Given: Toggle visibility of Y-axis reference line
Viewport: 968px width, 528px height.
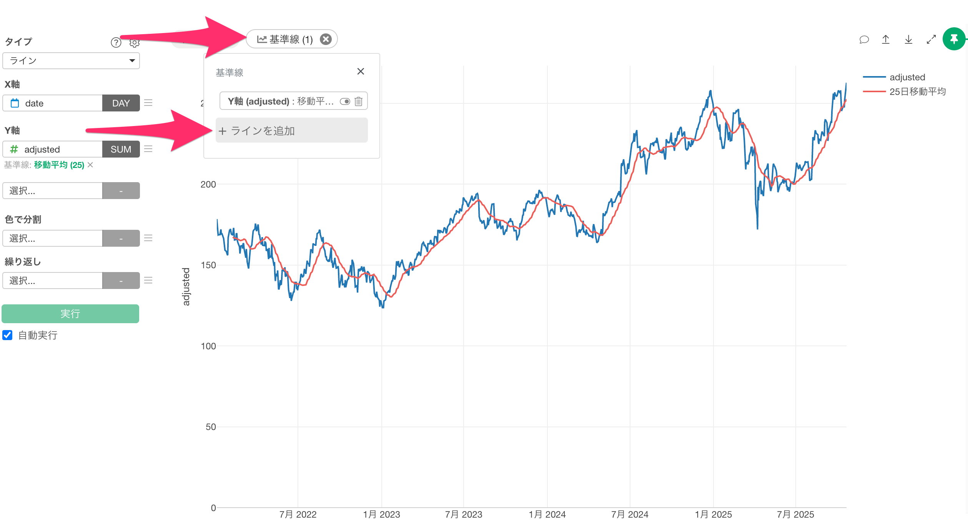Looking at the screenshot, I should (x=345, y=101).
